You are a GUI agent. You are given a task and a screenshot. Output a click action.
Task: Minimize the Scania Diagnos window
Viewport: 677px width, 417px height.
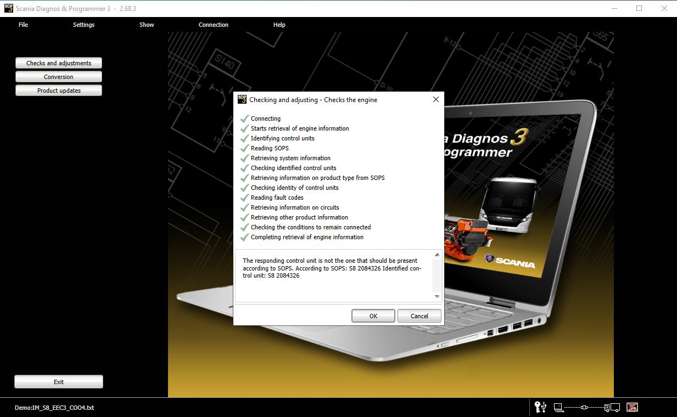[614, 8]
